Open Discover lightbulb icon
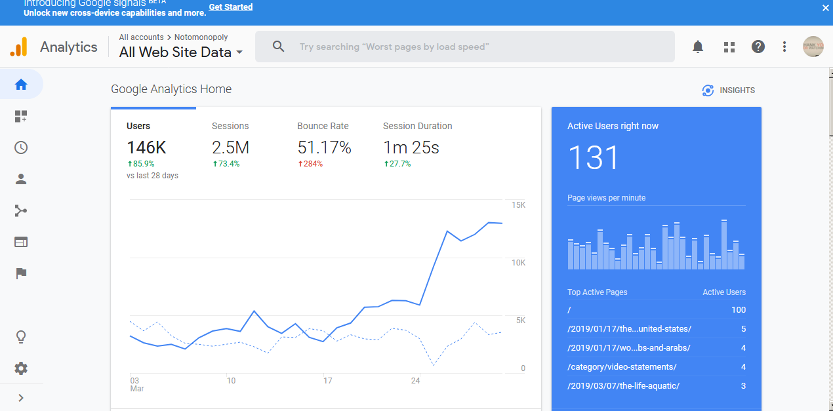 click(21, 337)
